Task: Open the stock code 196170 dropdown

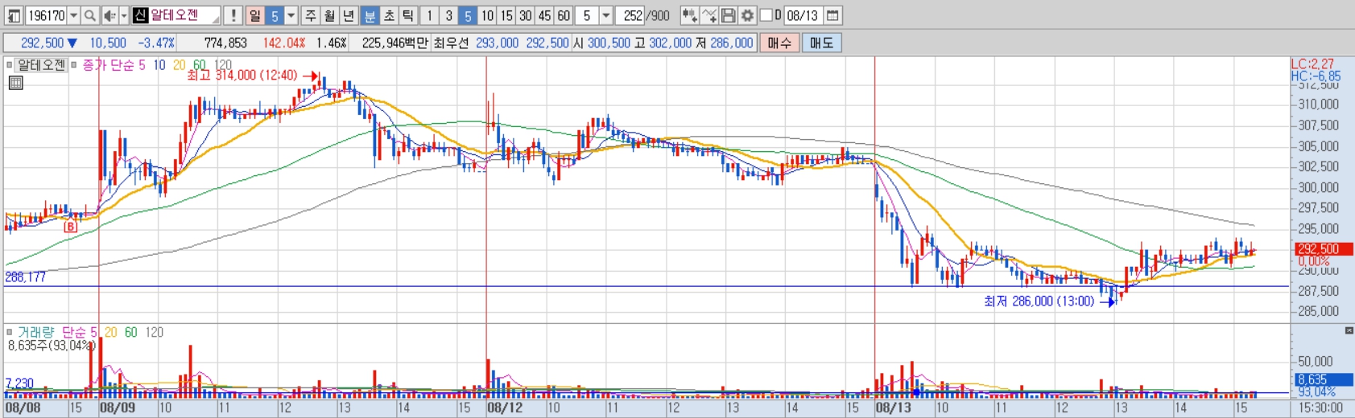Action: click(73, 15)
